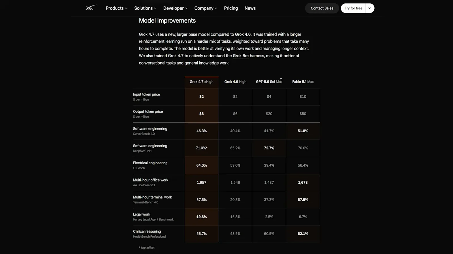453x254 pixels.
Task: Click the Legal work row label
Action: (x=142, y=214)
